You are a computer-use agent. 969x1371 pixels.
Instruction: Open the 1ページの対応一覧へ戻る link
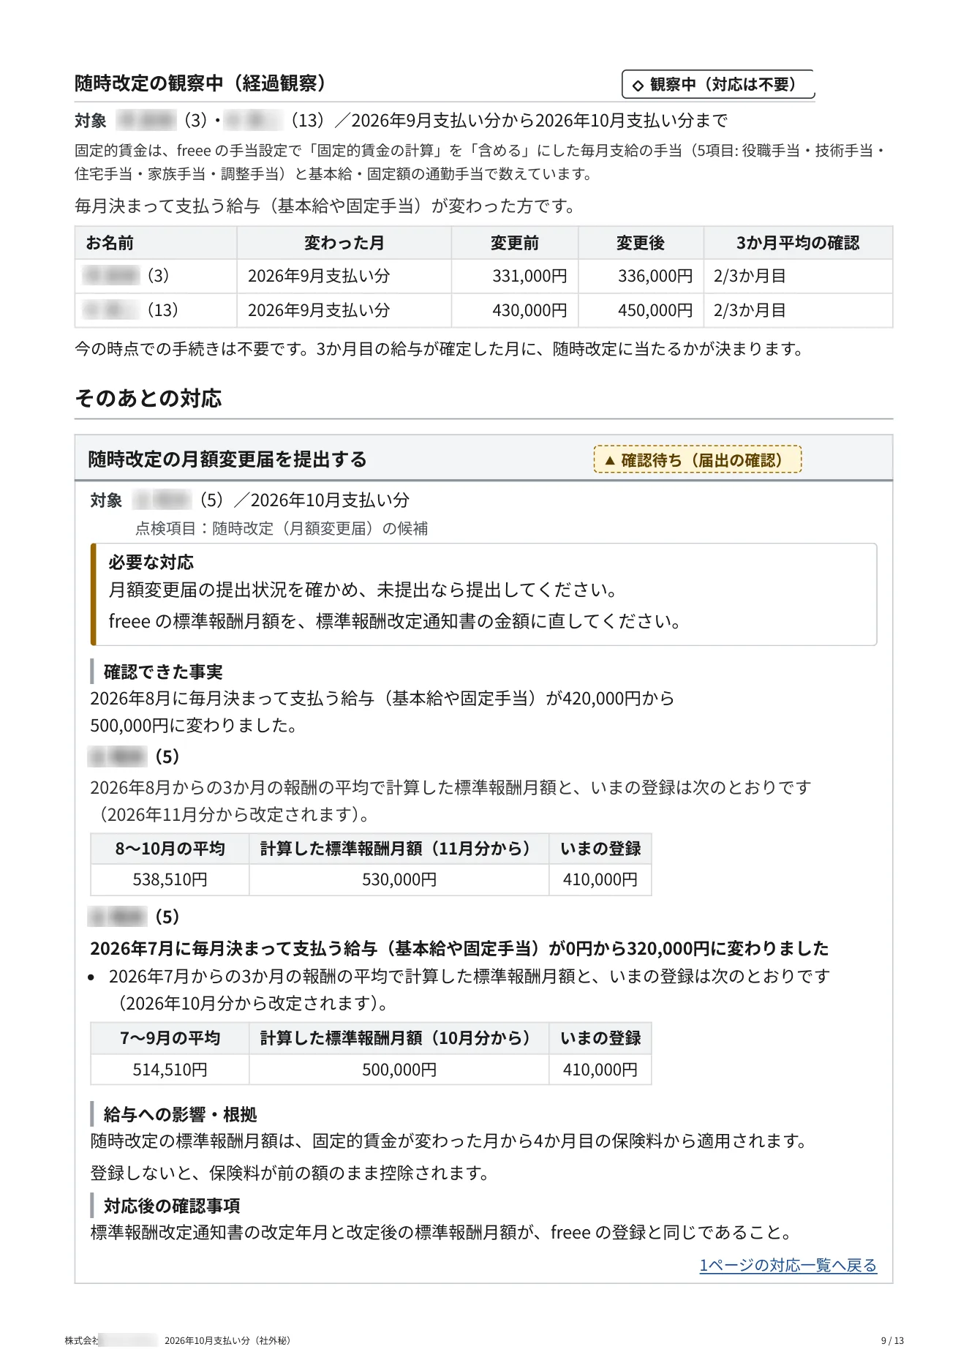(788, 1265)
